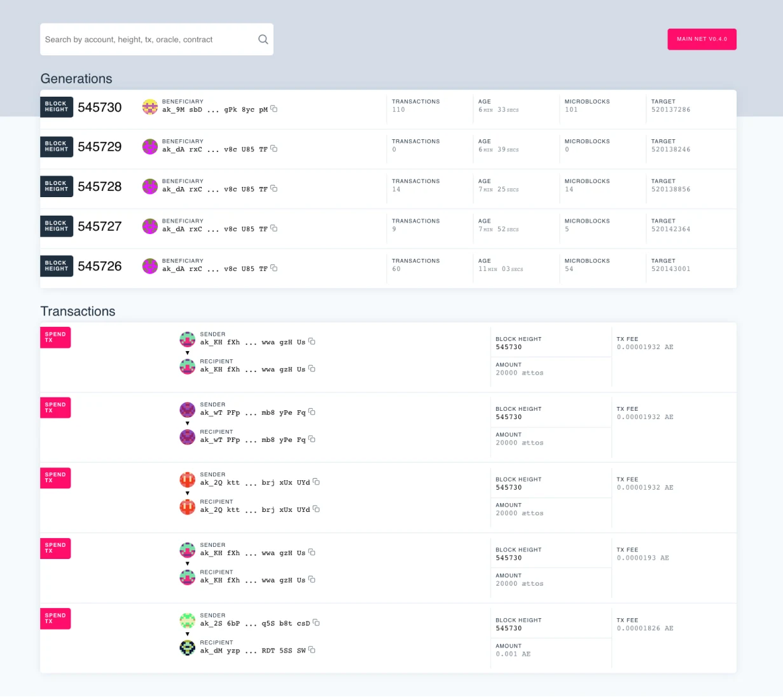The height and width of the screenshot is (697, 783).
Task: Copy beneficiary address of block 545730
Action: (274, 109)
